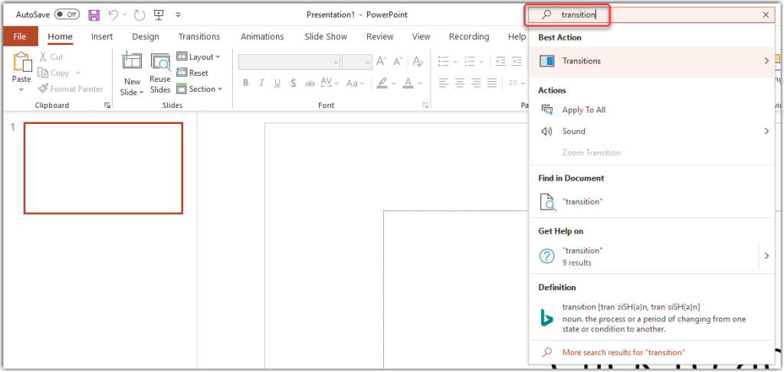This screenshot has width=784, height=372.
Task: Switch to the Slide Show tab
Action: (x=326, y=37)
